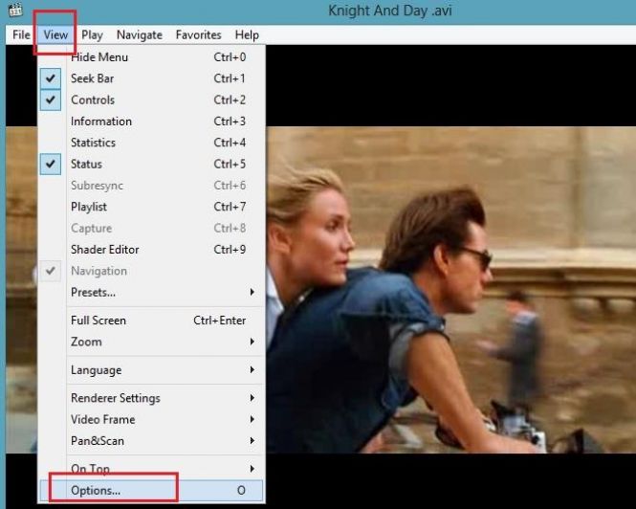636x509 pixels.
Task: Open the Play menu
Action: pyautogui.click(x=92, y=34)
